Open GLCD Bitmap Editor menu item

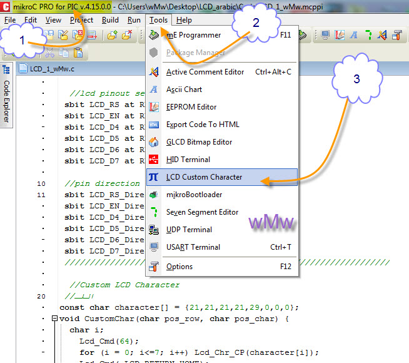pyautogui.click(x=222, y=142)
